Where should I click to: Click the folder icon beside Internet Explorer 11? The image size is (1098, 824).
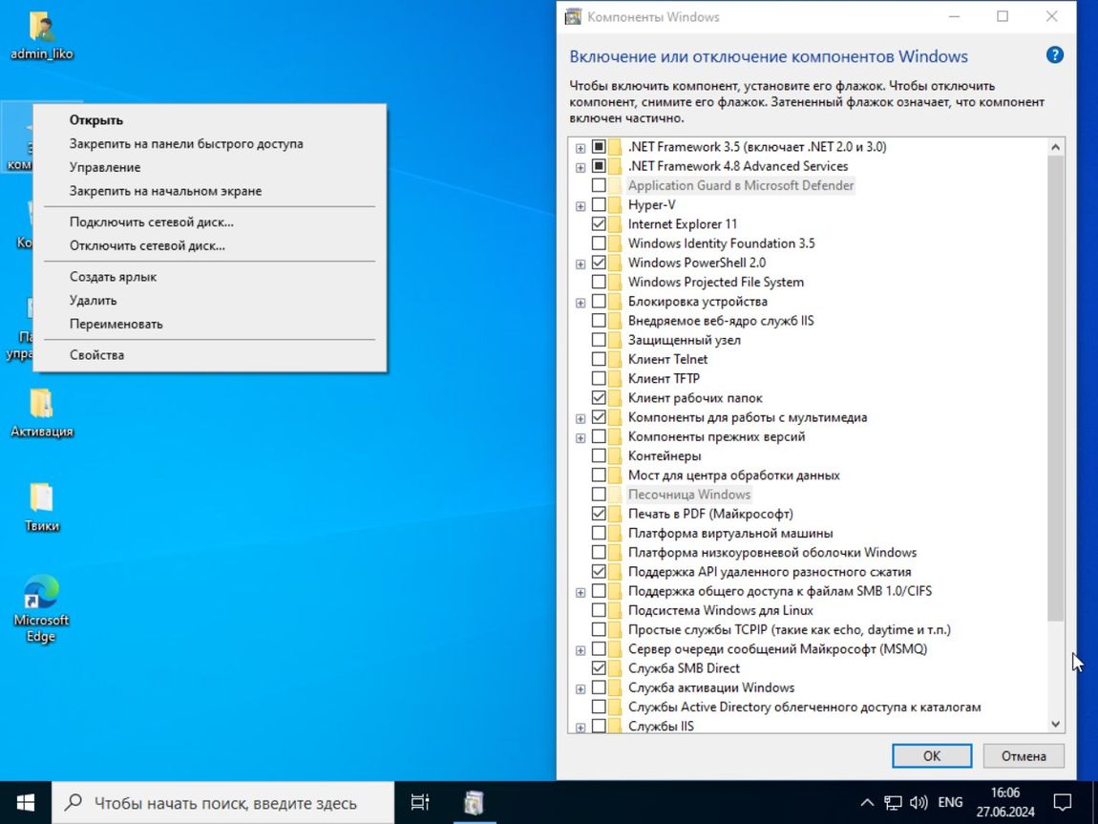pyautogui.click(x=615, y=224)
